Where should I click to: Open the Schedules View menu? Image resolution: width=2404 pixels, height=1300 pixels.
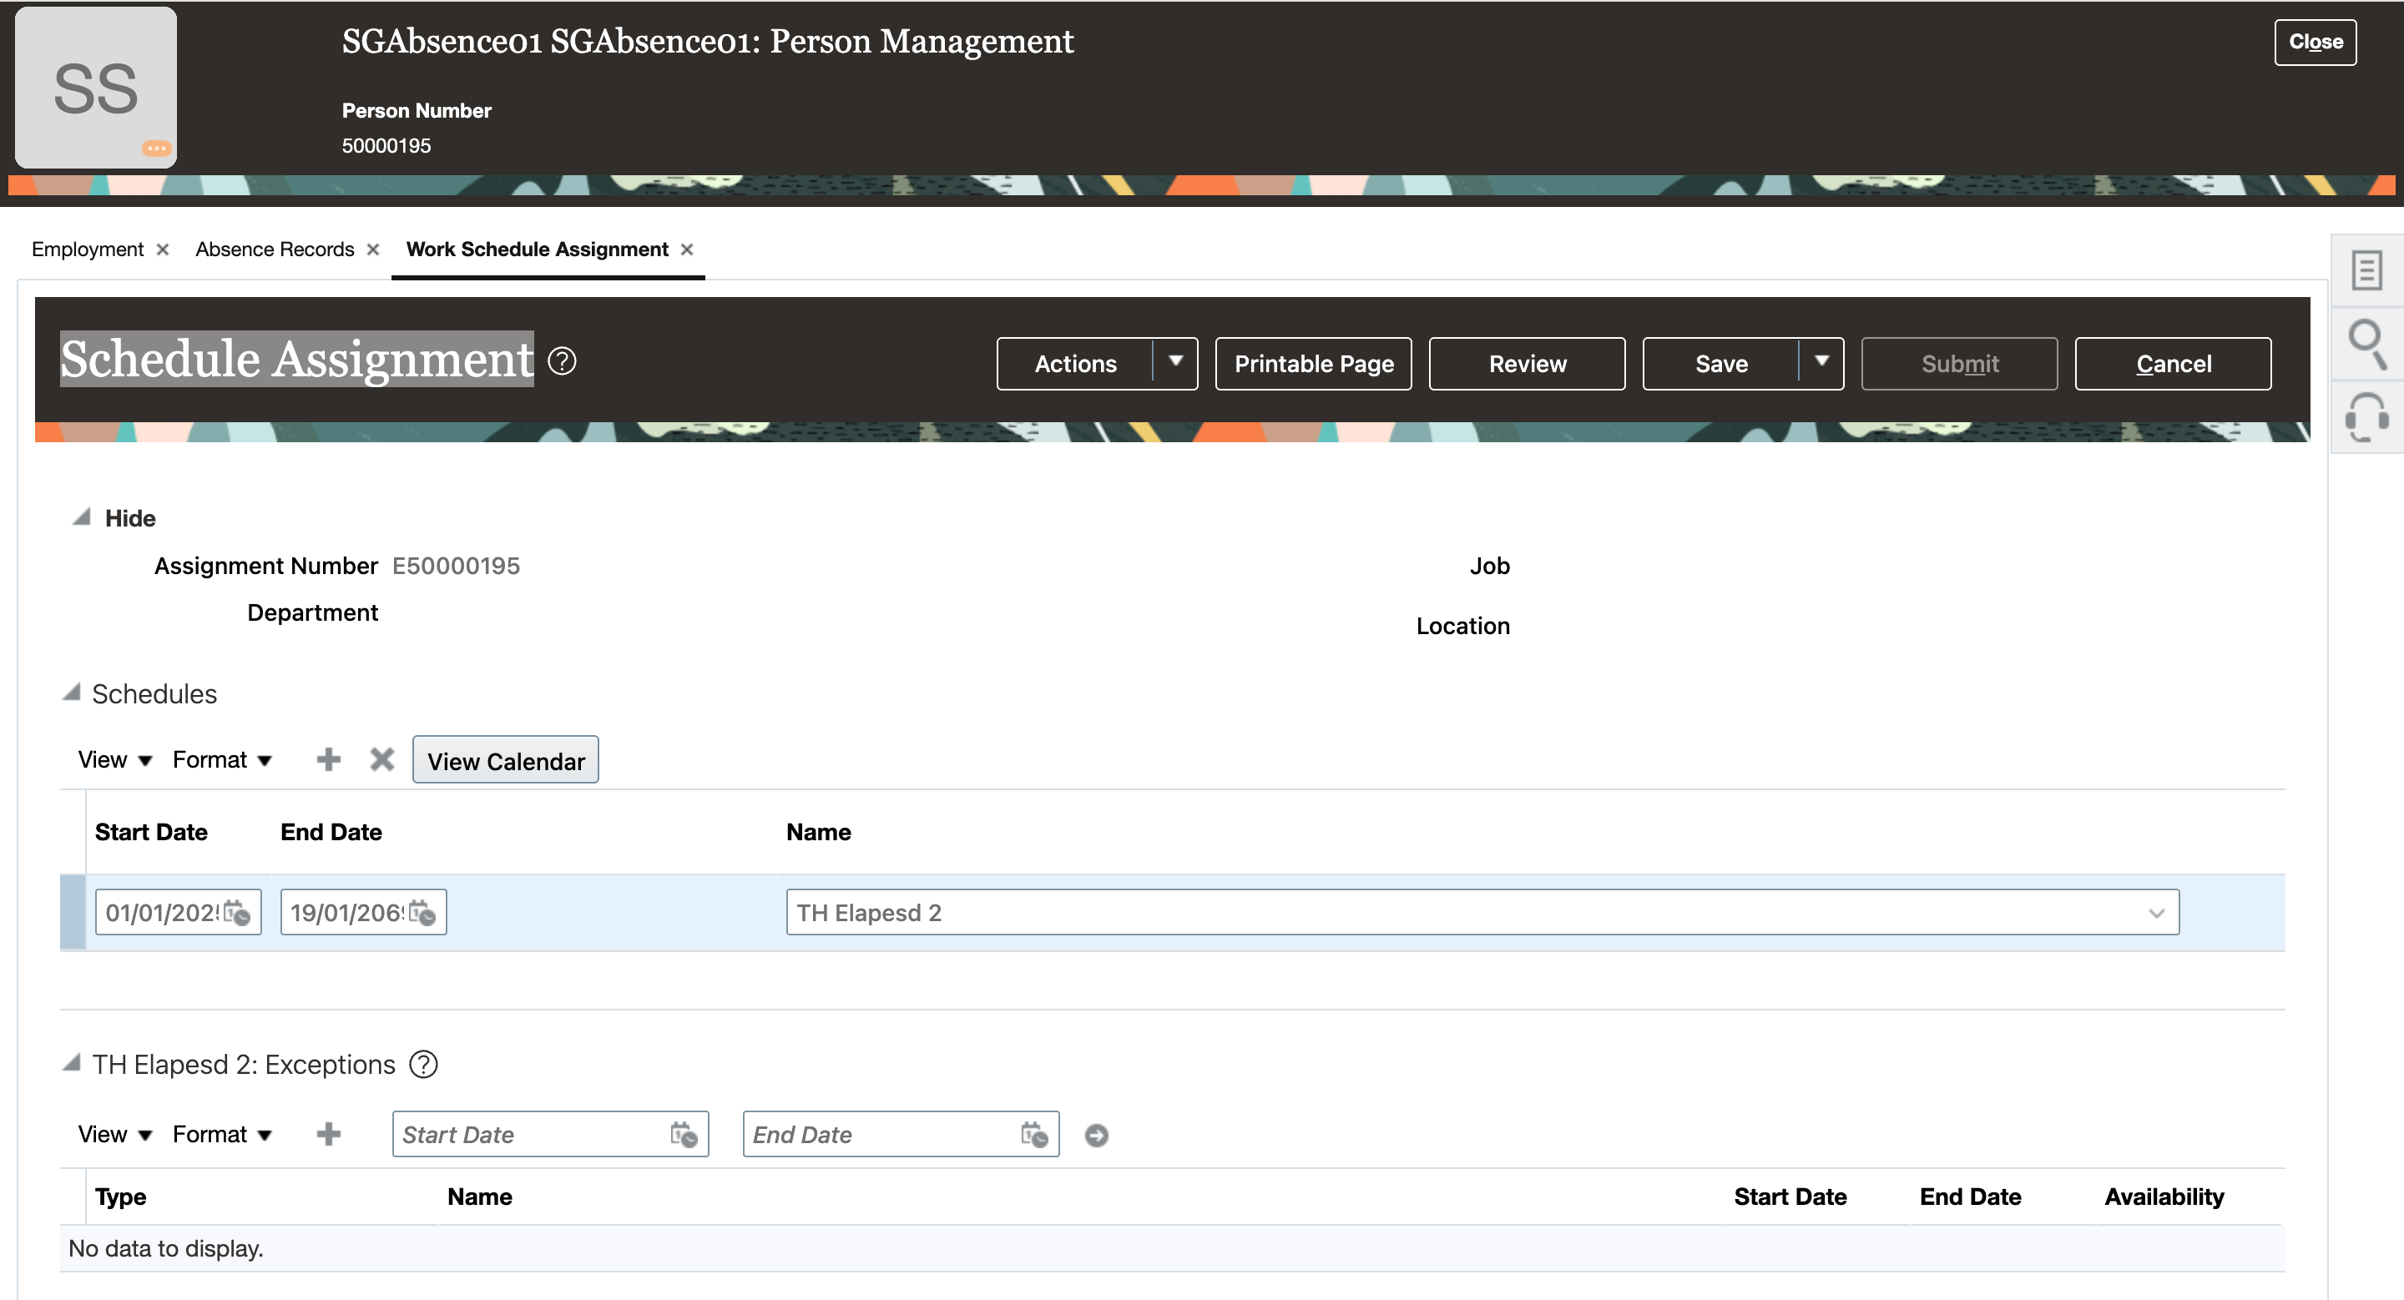click(x=114, y=760)
